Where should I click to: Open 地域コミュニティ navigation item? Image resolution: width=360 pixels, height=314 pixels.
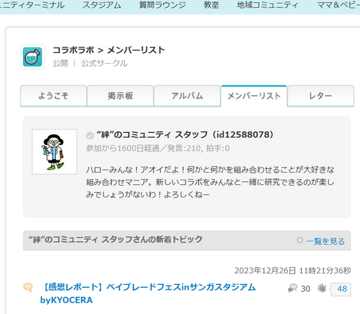(x=267, y=5)
